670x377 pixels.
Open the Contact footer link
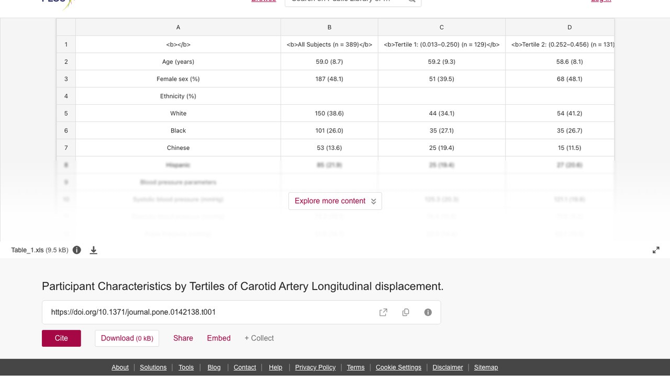click(245, 368)
